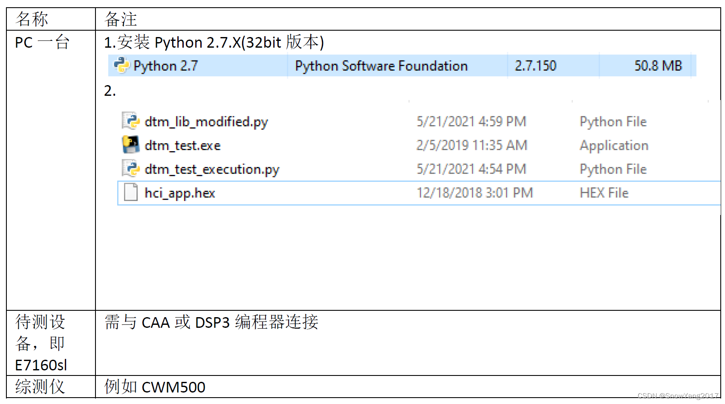725x404 pixels.
Task: Select the Python 2.7 program icon
Action: [121, 66]
